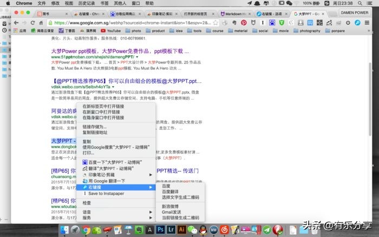Open Illustrator from the dock
Viewport: 379px width, 237px height.
pyautogui.click(x=181, y=229)
